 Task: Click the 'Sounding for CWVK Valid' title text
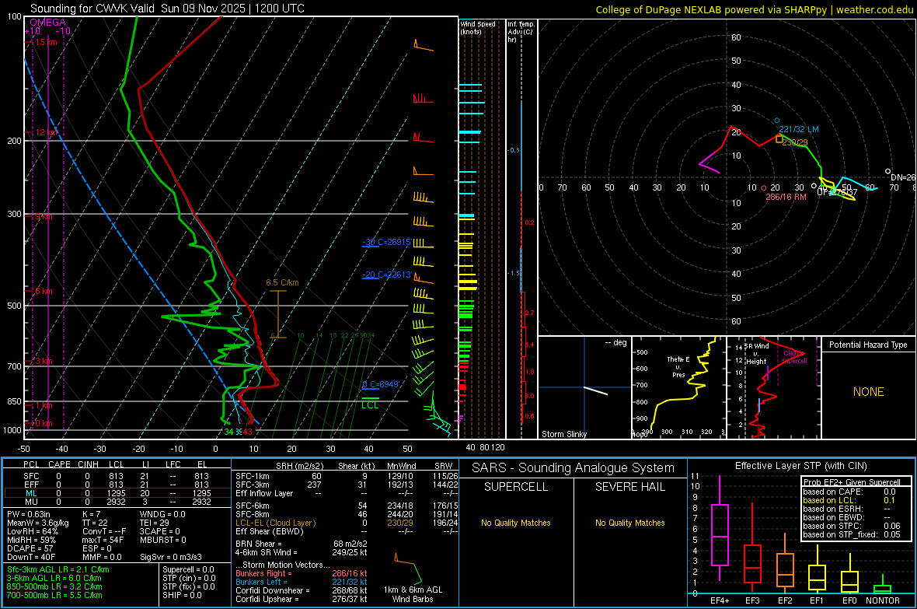pyautogui.click(x=92, y=9)
